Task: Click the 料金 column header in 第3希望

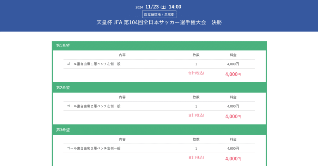Action: click(x=233, y=139)
